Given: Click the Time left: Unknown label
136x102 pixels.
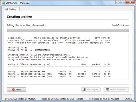Looking at the screenshot, I should coord(120,25).
